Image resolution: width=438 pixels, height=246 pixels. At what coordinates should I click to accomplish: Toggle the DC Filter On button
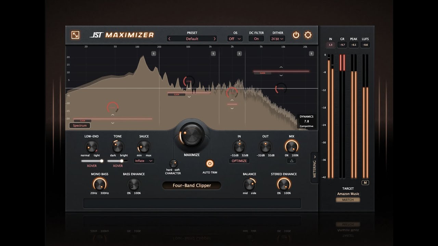click(x=256, y=39)
